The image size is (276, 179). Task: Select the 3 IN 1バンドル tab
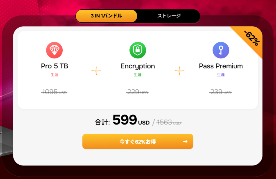pyautogui.click(x=106, y=16)
